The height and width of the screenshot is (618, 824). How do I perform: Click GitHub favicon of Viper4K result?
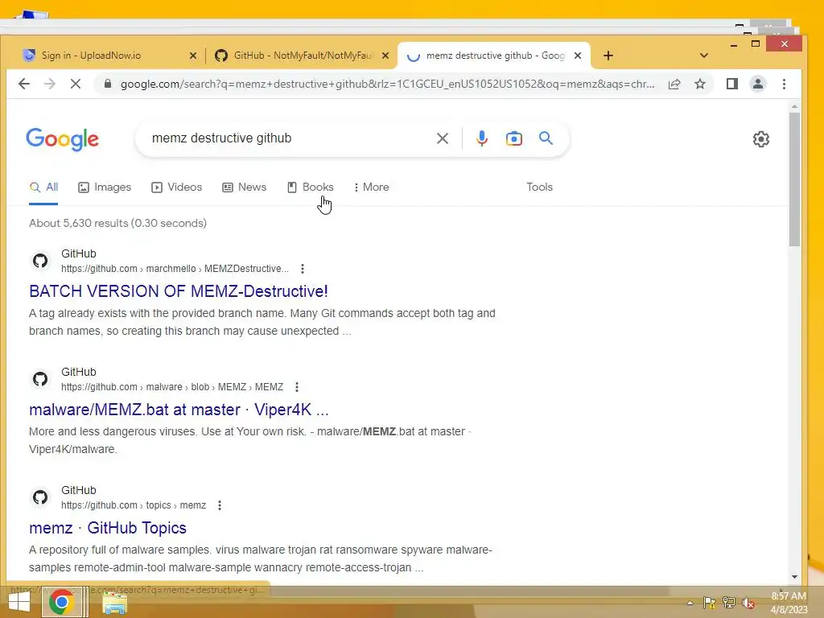pyautogui.click(x=40, y=379)
